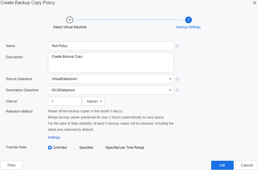The width and height of the screenshot is (258, 170).
Task: Open the retention method Settings link
Action: pyautogui.click(x=54, y=138)
